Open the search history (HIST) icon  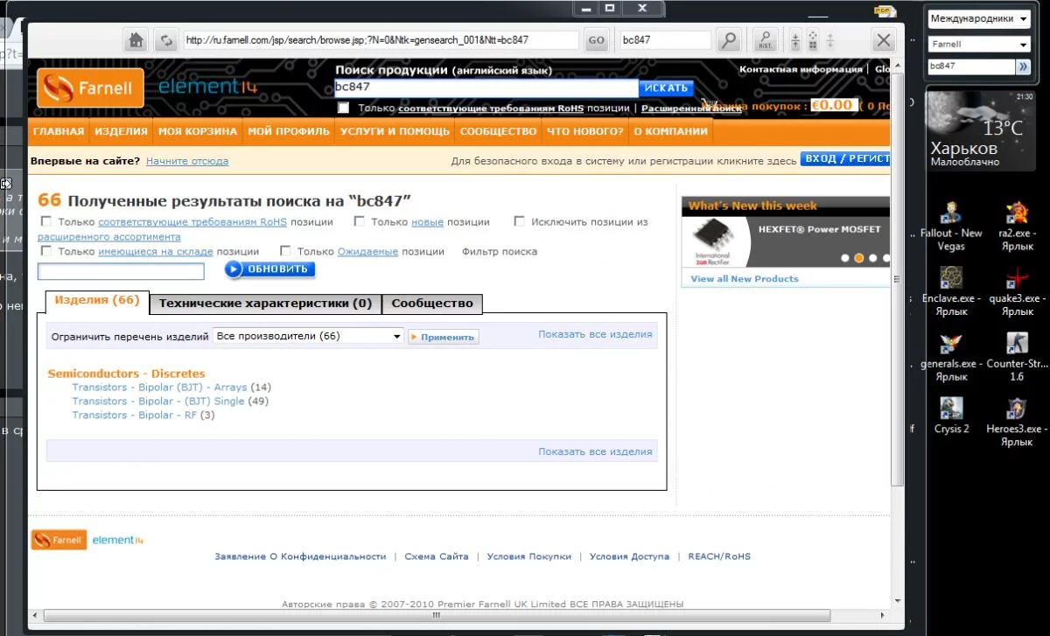click(764, 40)
